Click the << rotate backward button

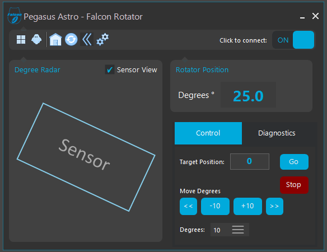188,206
